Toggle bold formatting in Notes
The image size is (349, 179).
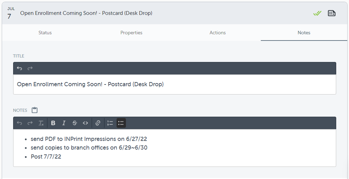[53, 123]
